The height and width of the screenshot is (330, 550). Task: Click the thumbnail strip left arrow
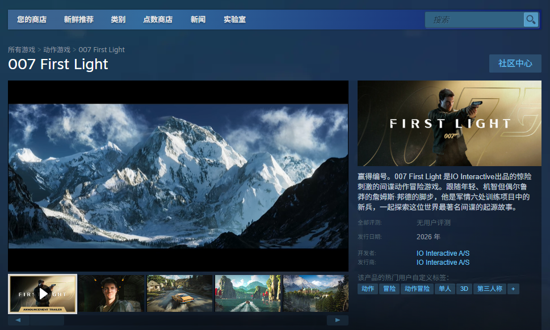coord(18,320)
